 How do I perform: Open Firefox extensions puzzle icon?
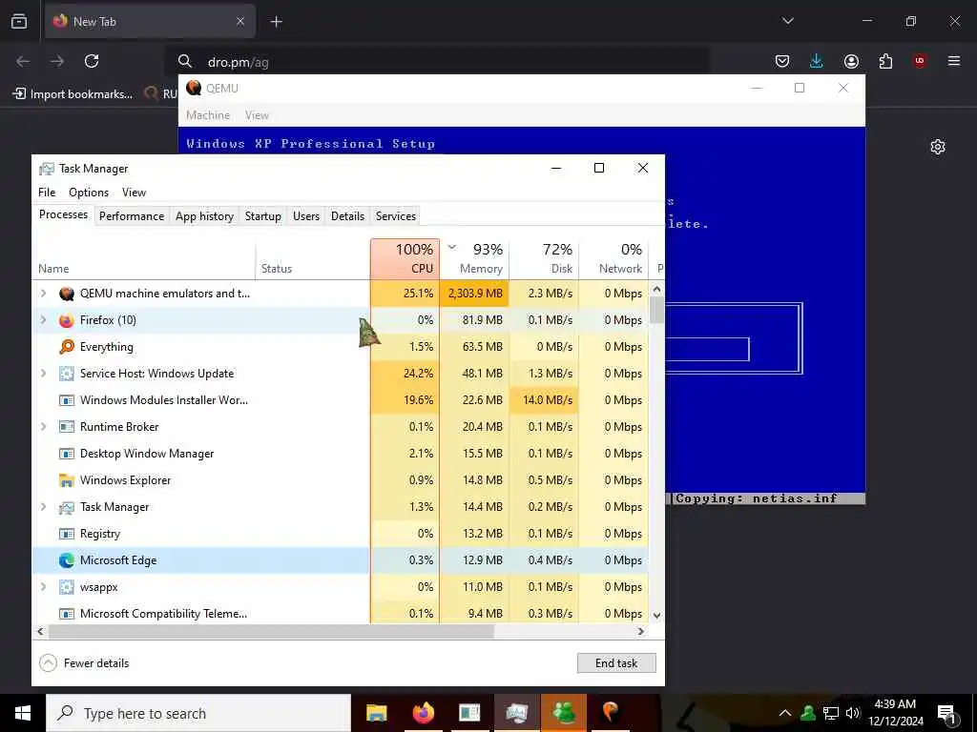(x=885, y=61)
